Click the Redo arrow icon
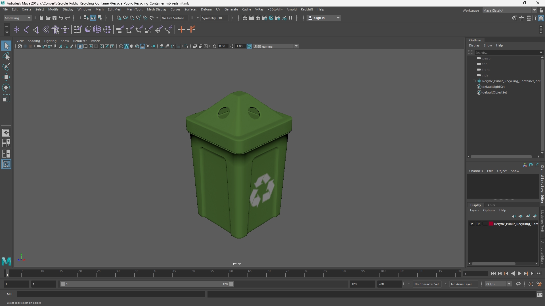Image resolution: width=545 pixels, height=306 pixels. pos(68,18)
